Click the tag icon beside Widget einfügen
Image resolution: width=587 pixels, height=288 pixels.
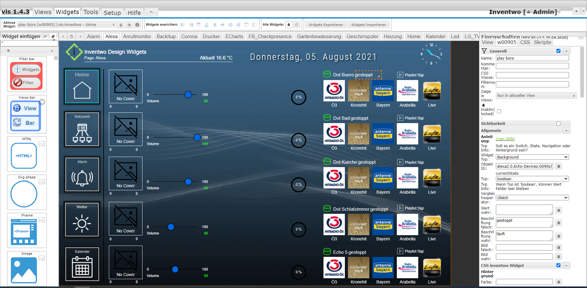(x=53, y=36)
